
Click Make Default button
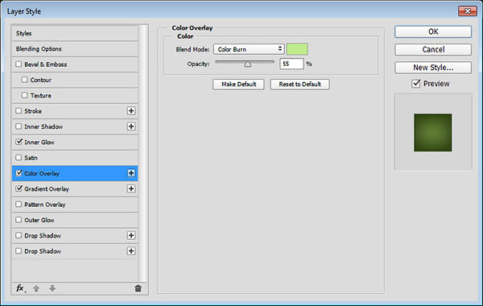coord(238,84)
